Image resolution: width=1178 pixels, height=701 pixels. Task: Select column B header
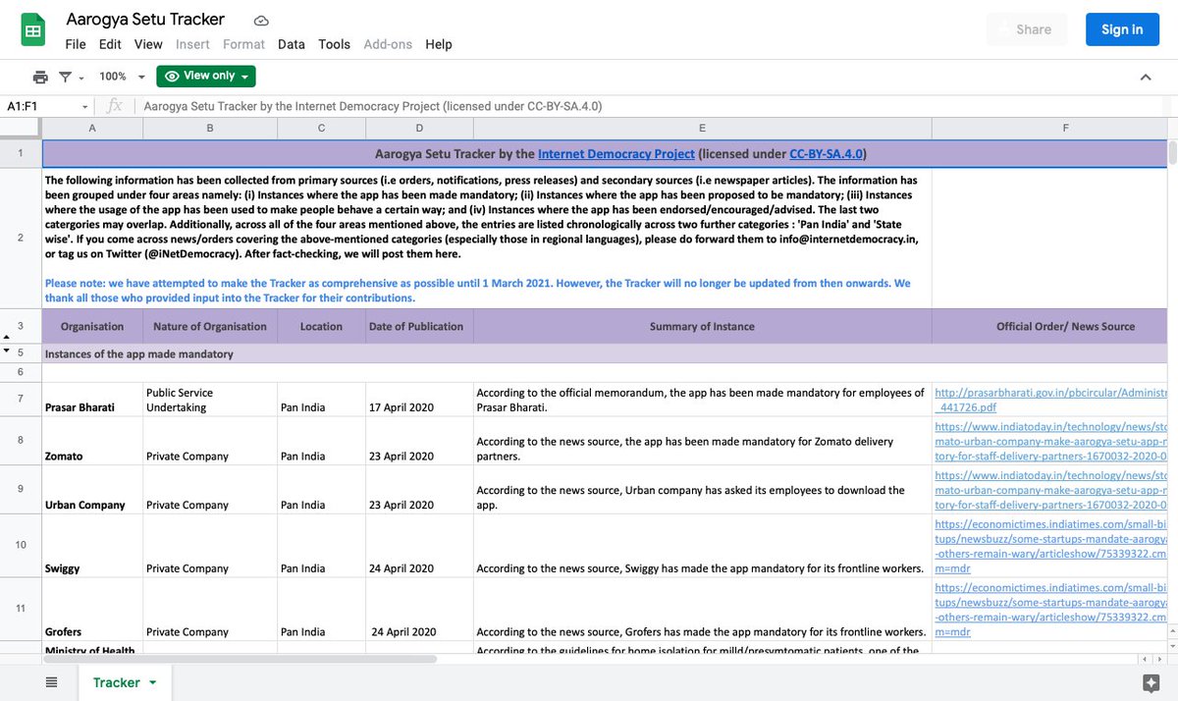tap(210, 128)
